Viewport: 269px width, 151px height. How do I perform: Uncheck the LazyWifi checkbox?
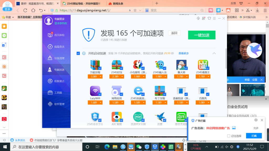click(x=100, y=94)
